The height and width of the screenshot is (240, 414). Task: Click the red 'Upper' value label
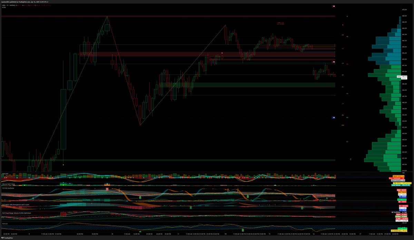[x=402, y=215]
